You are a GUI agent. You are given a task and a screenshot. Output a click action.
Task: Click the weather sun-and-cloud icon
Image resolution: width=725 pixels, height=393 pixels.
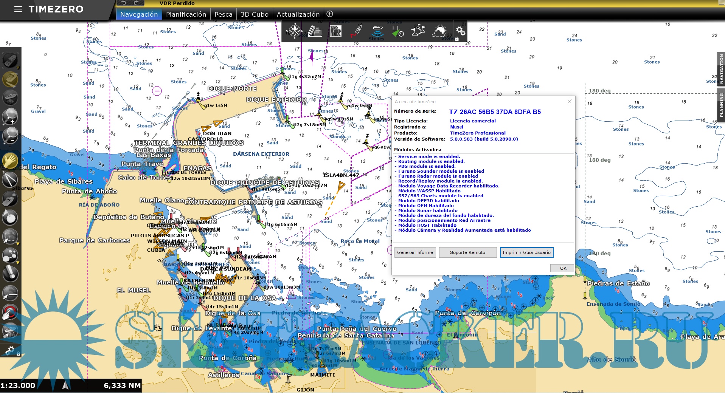tap(439, 31)
